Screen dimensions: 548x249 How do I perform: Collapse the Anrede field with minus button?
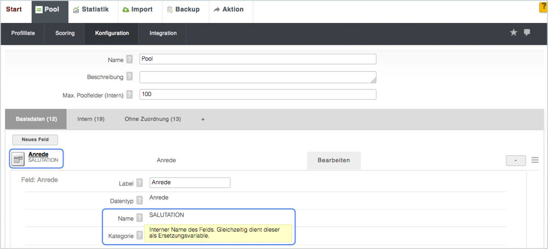(x=516, y=160)
